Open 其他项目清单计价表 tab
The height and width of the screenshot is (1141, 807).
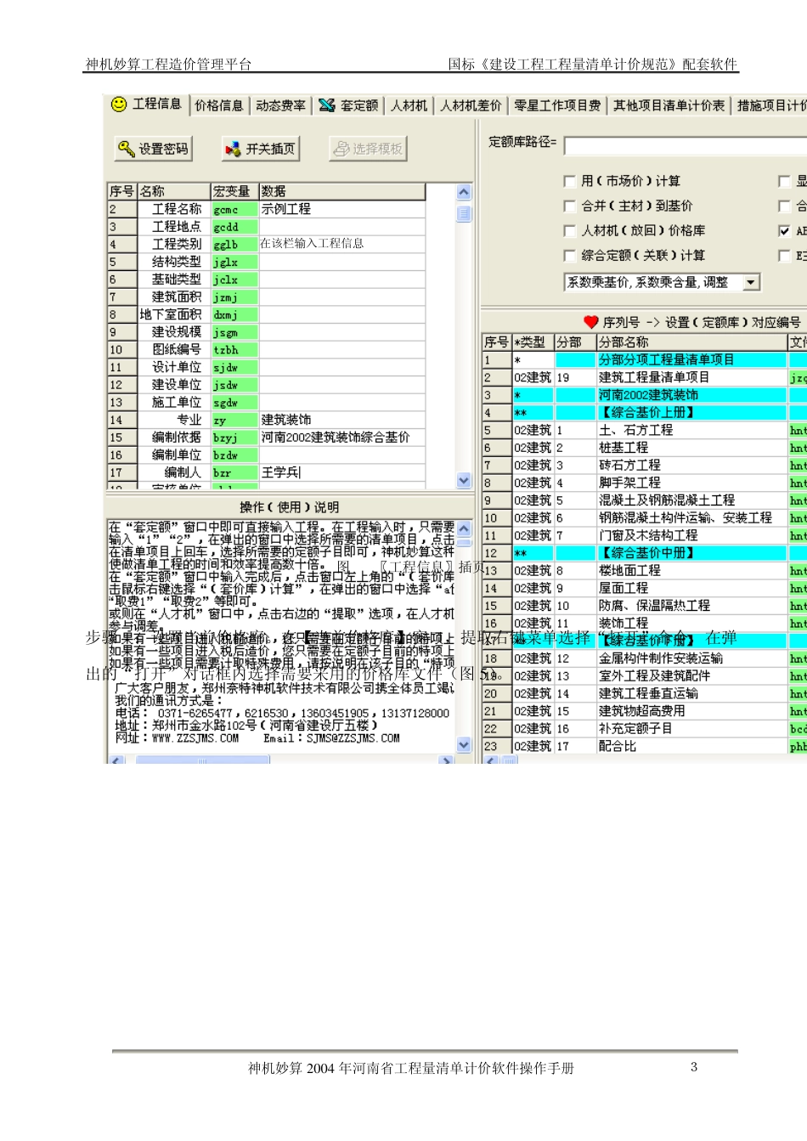[x=669, y=105]
